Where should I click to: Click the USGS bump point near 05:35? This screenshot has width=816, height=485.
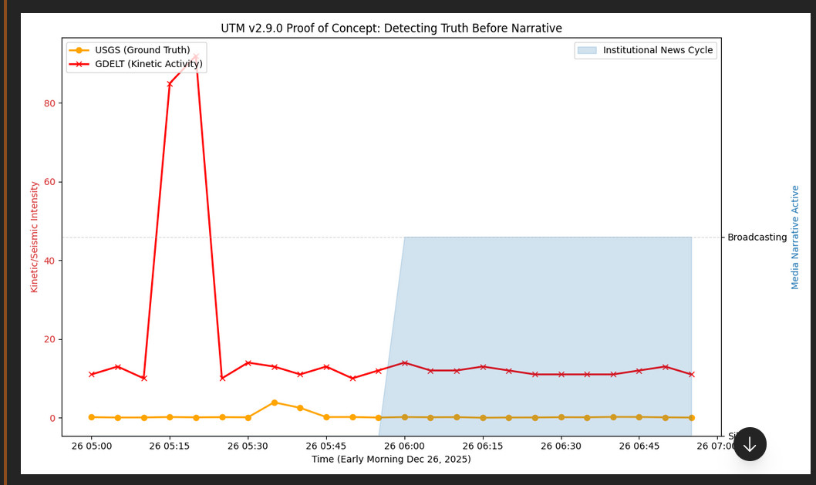pyautogui.click(x=274, y=402)
